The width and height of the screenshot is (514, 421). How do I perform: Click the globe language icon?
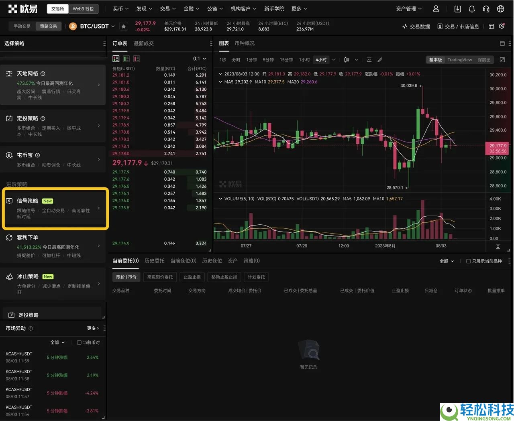[x=500, y=9]
